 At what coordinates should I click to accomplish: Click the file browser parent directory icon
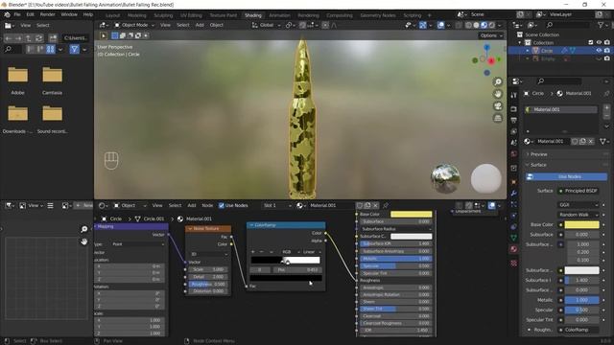29,38
